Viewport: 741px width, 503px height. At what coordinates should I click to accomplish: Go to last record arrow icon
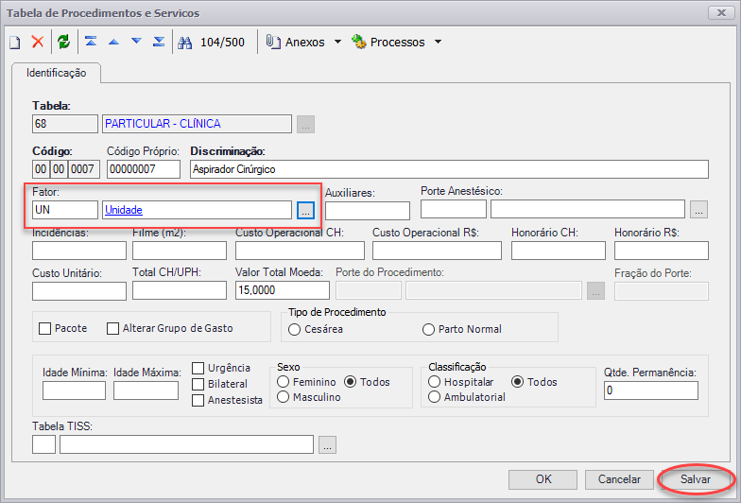tap(159, 42)
